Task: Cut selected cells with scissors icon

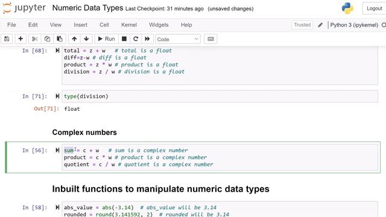Action: (x=35, y=39)
